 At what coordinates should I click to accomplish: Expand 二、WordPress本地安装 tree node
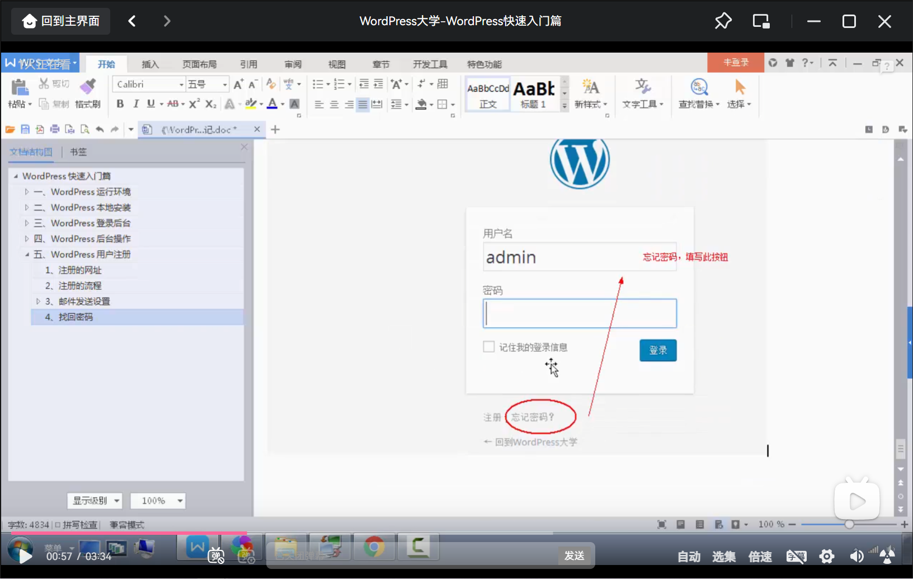pyautogui.click(x=26, y=208)
